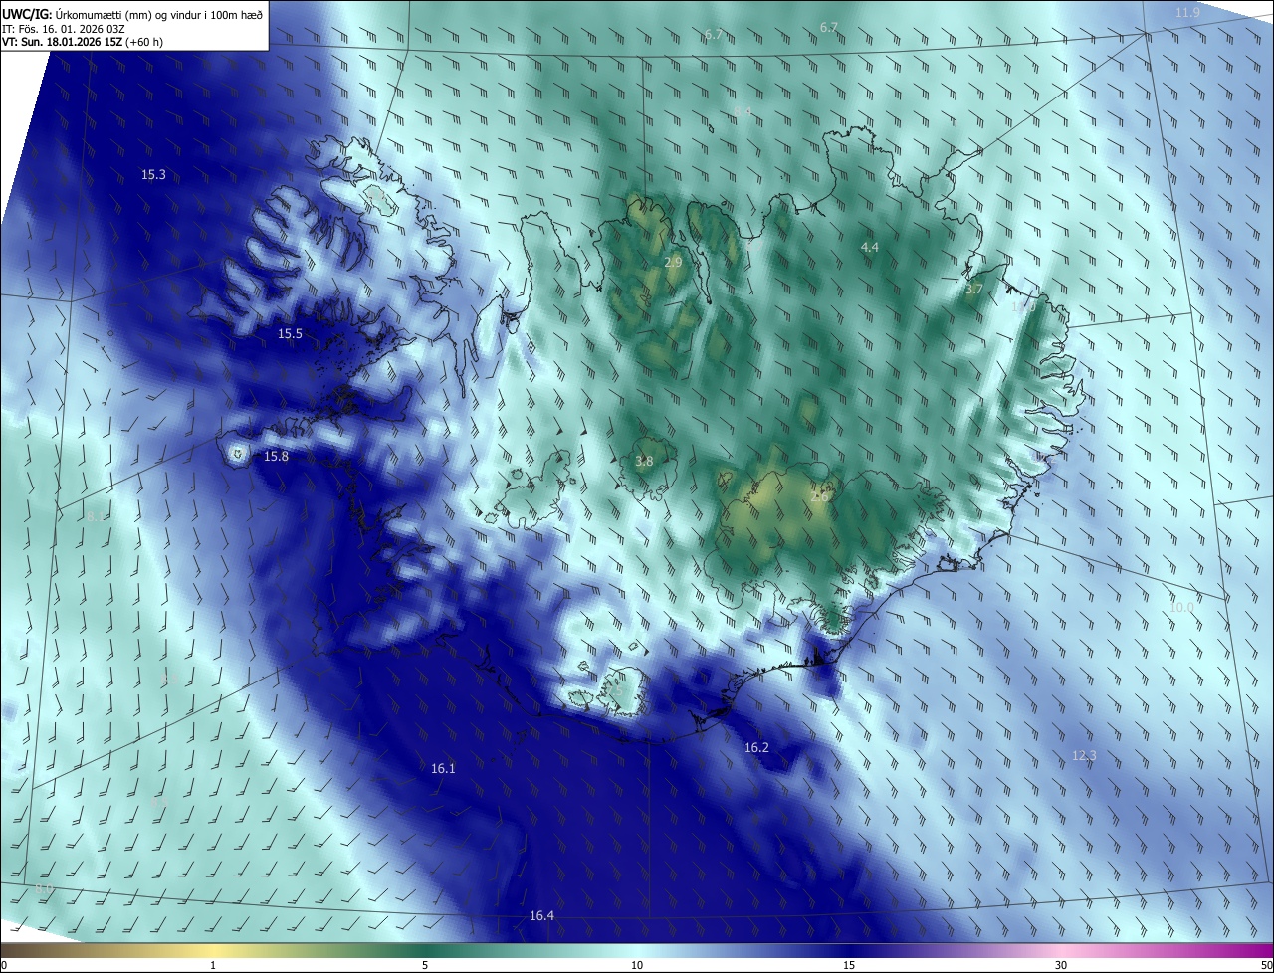Click the 15.8 value label
1274x973 pixels.
[276, 457]
